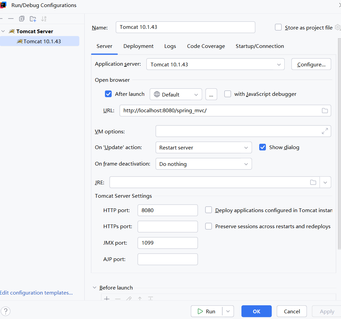Enable Store as project file
Screen dimensions: 341x319
tap(278, 27)
